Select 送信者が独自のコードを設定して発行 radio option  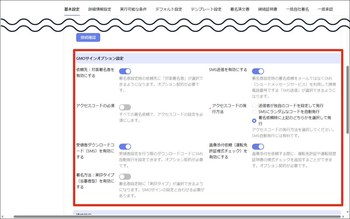tap(254, 106)
